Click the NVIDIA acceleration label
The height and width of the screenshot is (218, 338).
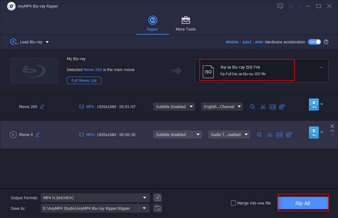click(232, 42)
